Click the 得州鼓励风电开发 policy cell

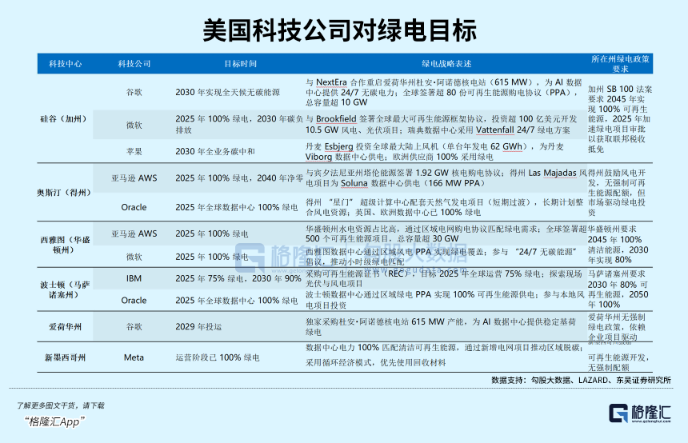point(617,193)
